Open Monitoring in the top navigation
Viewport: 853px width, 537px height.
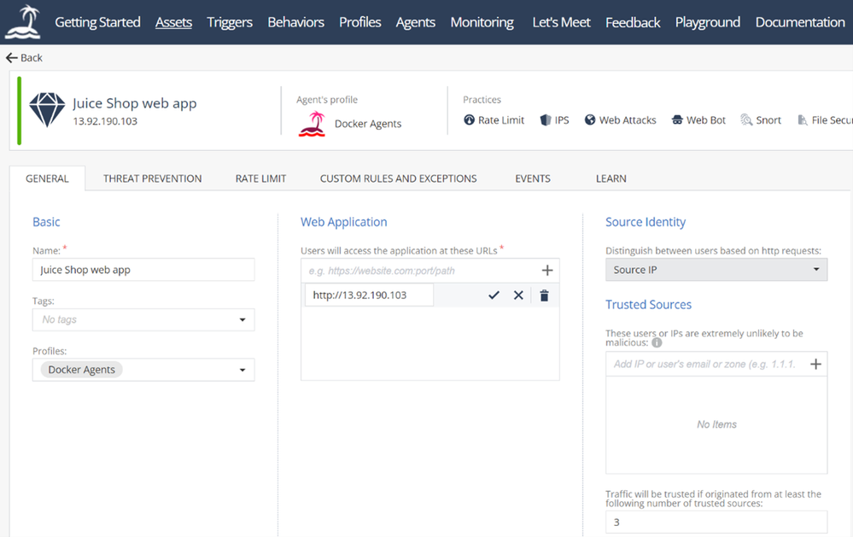coord(482,22)
